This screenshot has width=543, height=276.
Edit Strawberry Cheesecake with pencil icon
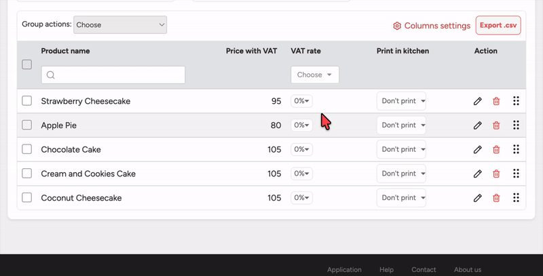pyautogui.click(x=478, y=101)
